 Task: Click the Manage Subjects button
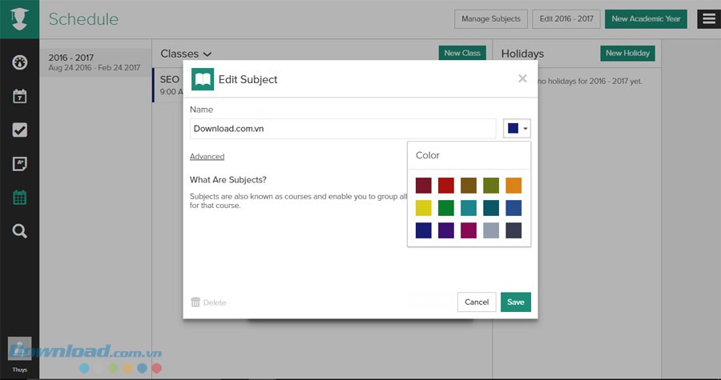point(490,19)
